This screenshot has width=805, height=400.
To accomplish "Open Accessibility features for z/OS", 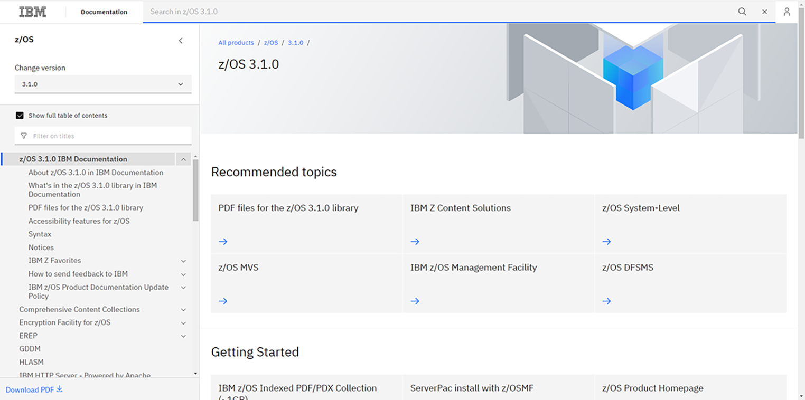I will 79,221.
